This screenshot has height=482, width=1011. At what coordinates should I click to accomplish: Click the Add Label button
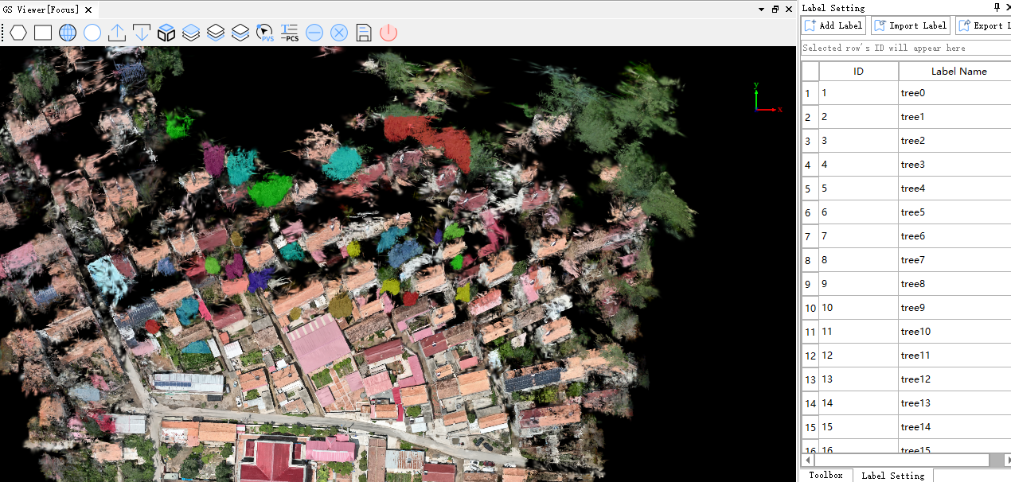tap(833, 25)
